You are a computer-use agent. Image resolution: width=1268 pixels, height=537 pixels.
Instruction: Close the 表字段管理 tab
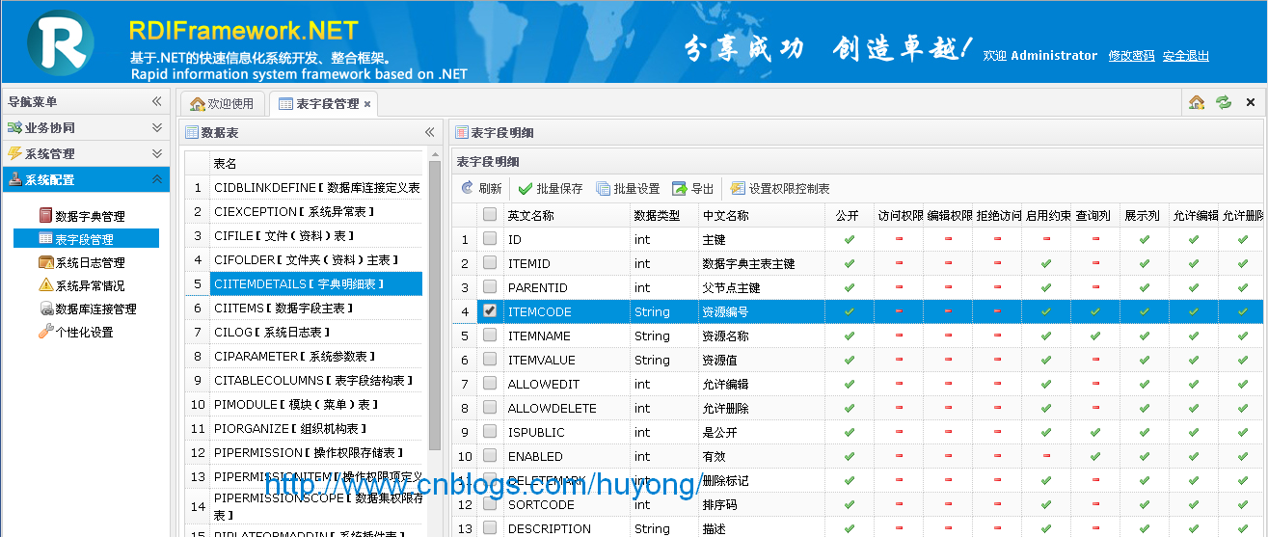pyautogui.click(x=367, y=104)
